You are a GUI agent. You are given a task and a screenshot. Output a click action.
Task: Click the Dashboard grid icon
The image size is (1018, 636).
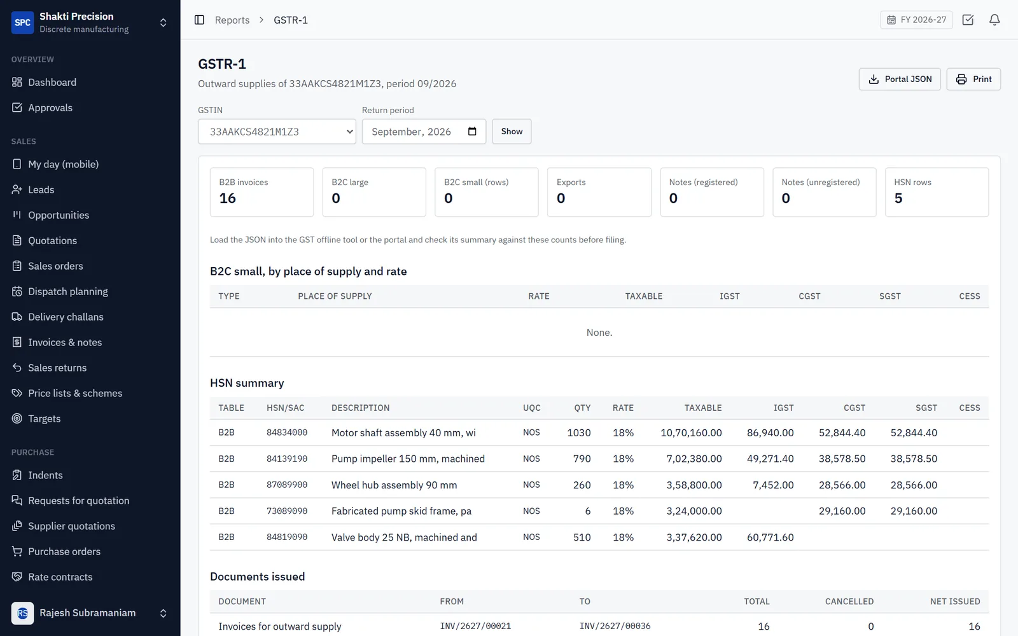[17, 82]
